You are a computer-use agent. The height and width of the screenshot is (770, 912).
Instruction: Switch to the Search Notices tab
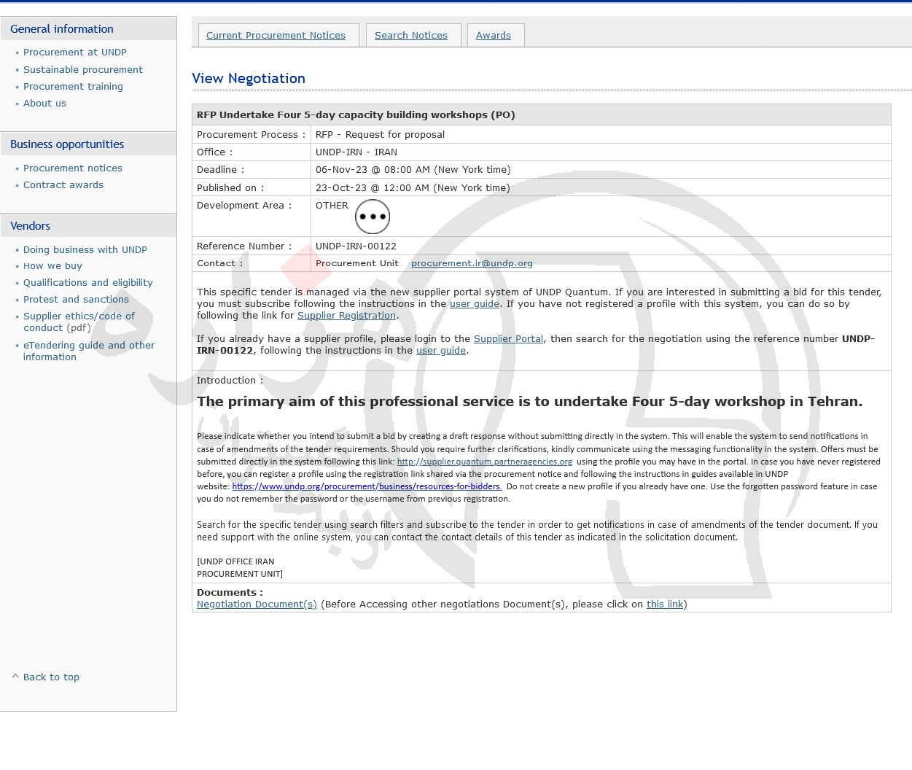point(410,35)
